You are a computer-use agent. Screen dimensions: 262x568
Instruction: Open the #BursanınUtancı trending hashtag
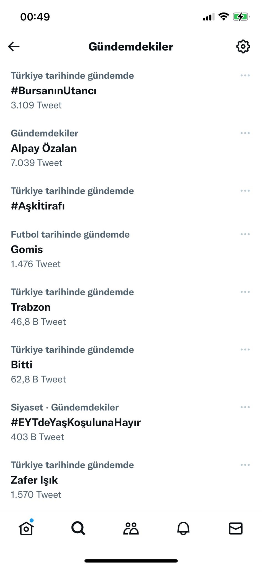click(x=54, y=91)
